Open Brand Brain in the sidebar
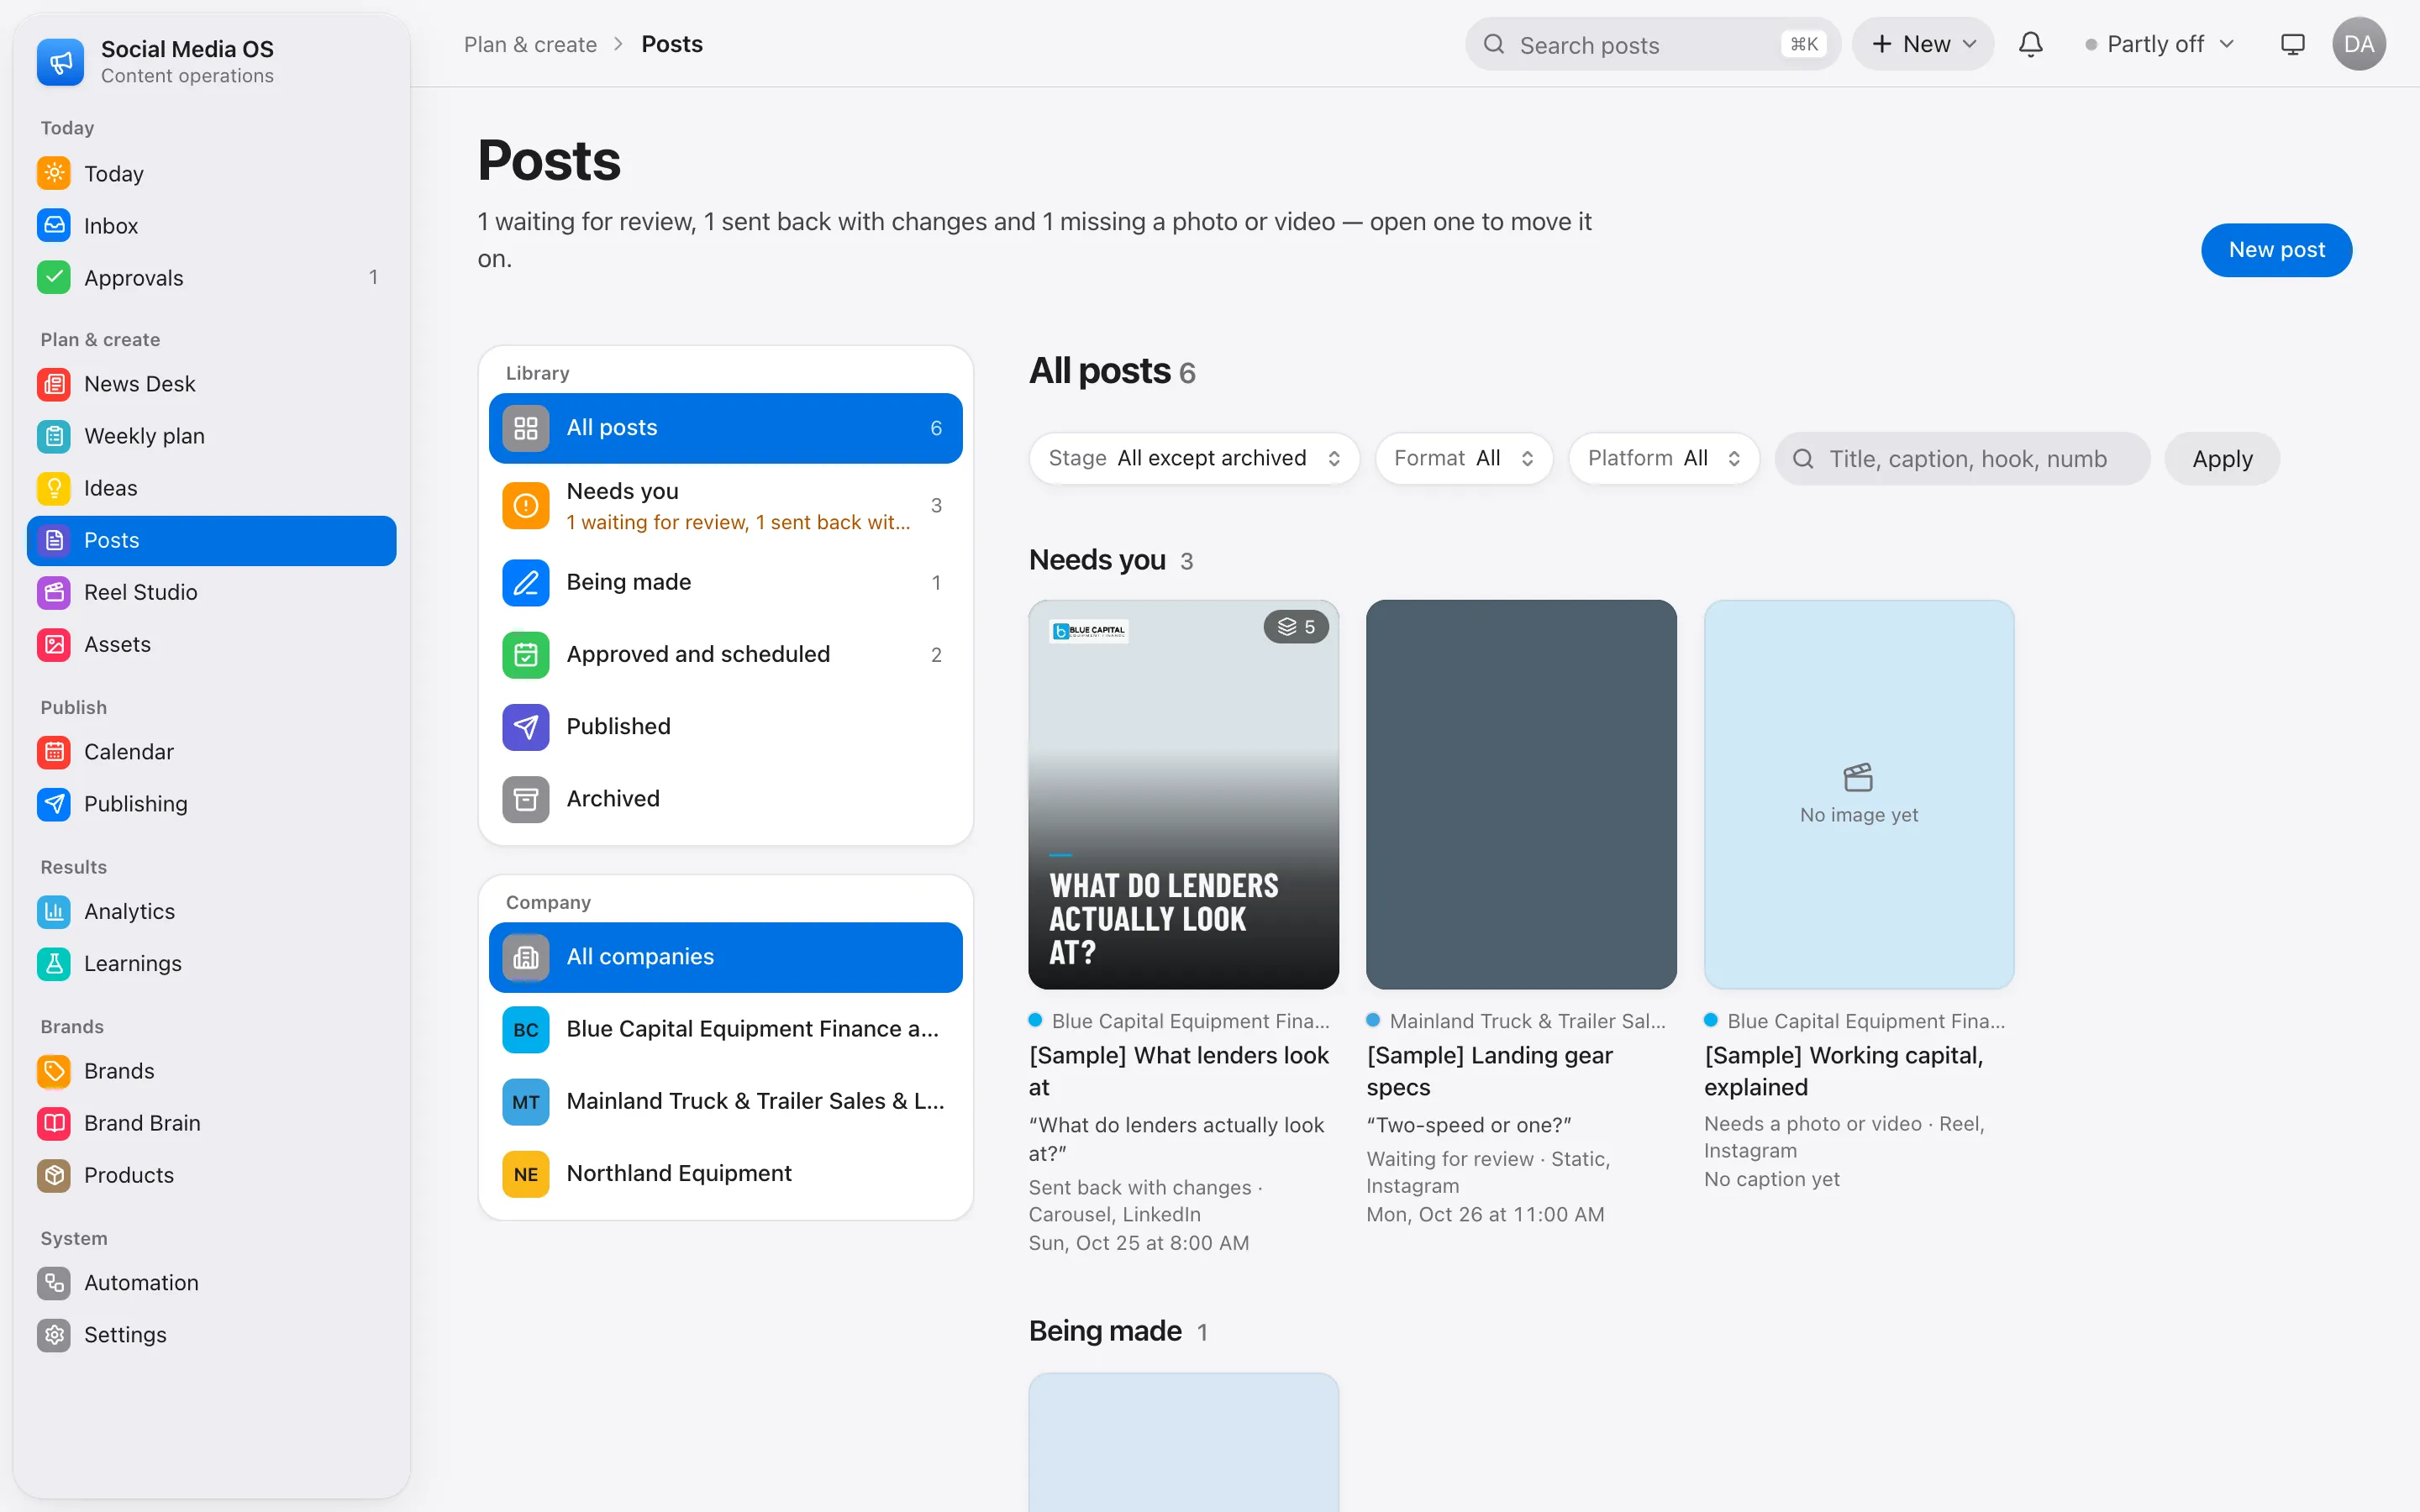The image size is (2420, 1512). 211,1123
